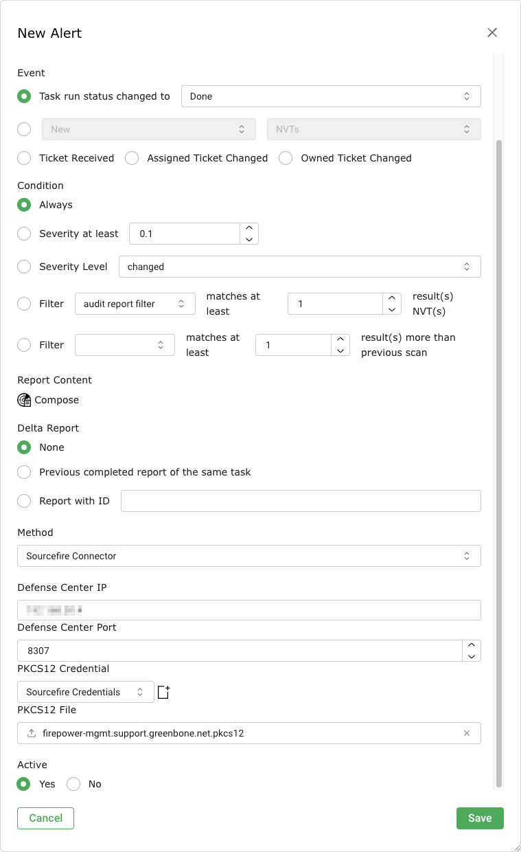Click the new PKCS12 credential icon
Screen dimensions: 521x852
coord(163,692)
